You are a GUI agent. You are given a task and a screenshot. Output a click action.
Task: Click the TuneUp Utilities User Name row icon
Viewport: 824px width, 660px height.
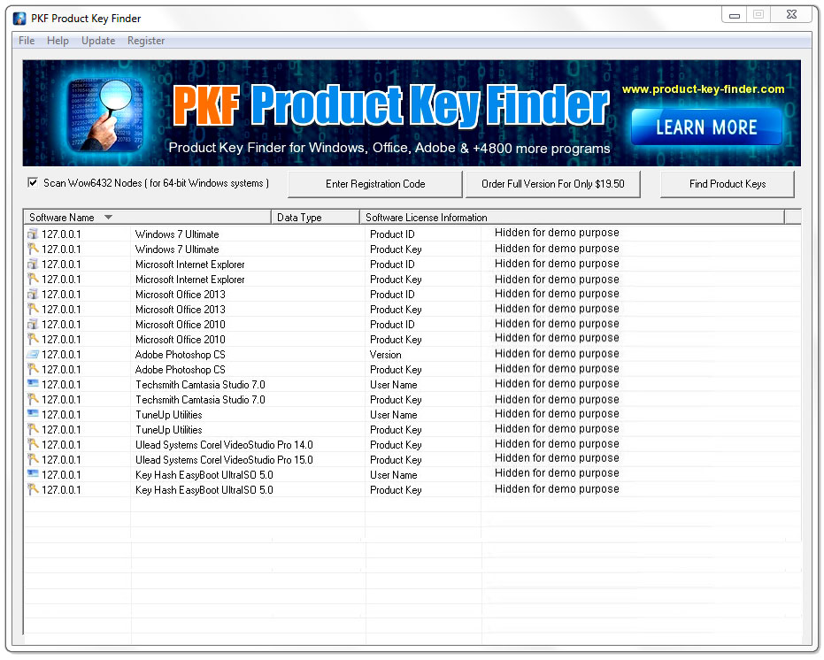(33, 414)
